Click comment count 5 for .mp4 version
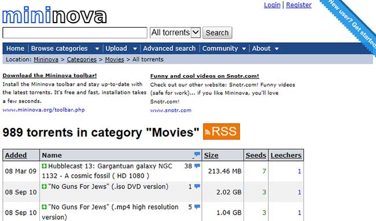This screenshot has width=376, height=221. 190,207
